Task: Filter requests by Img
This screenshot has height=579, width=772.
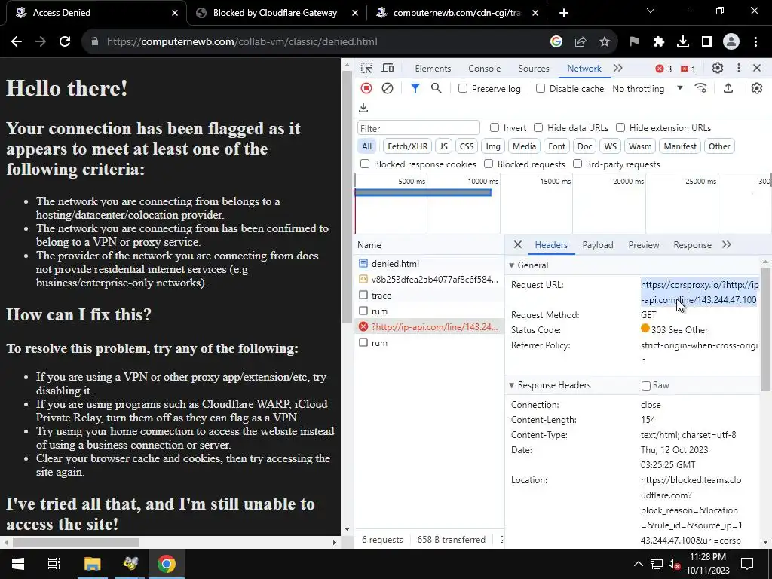Action: click(x=493, y=146)
